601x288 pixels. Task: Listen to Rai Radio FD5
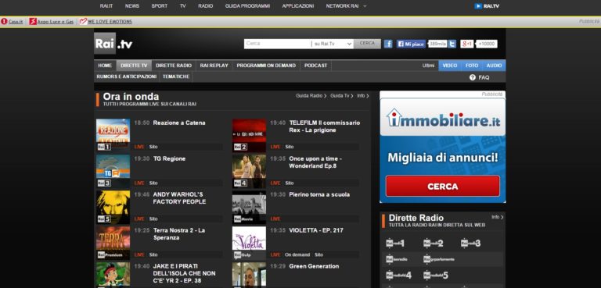(436, 275)
